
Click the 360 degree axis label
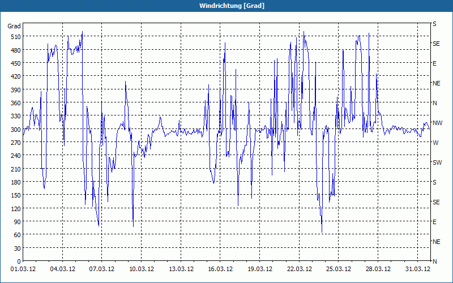point(16,103)
